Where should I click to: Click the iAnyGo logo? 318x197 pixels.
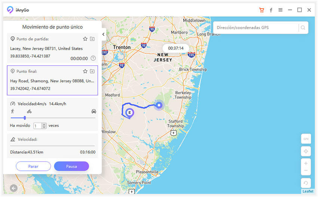click(x=10, y=10)
